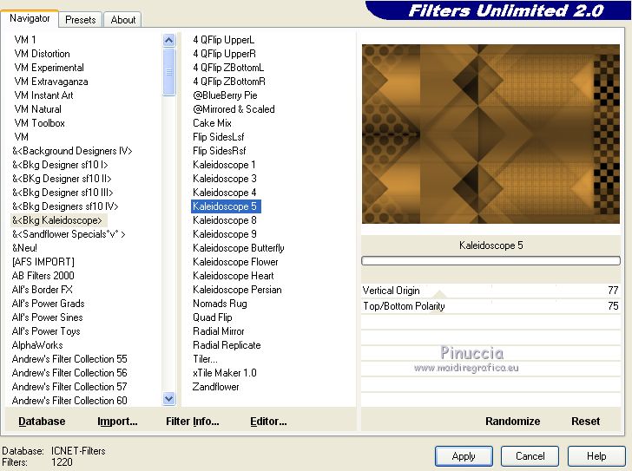Choose Kaleidoscope Persian filter
The image size is (632, 471).
click(x=237, y=290)
